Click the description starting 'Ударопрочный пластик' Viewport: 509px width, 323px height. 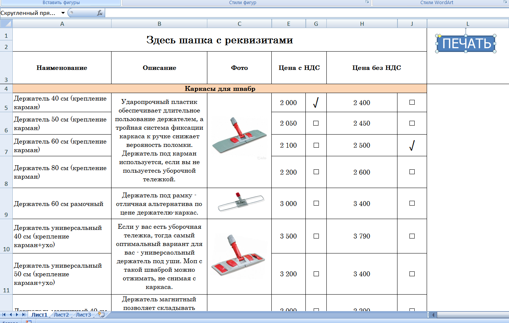coord(159,141)
